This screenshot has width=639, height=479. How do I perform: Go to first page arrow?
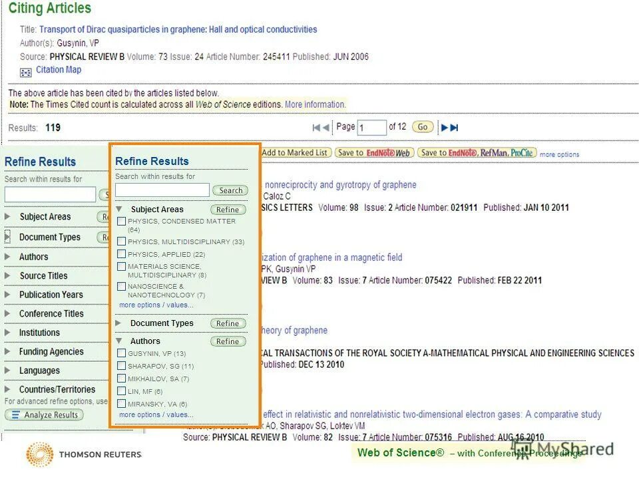(x=316, y=128)
